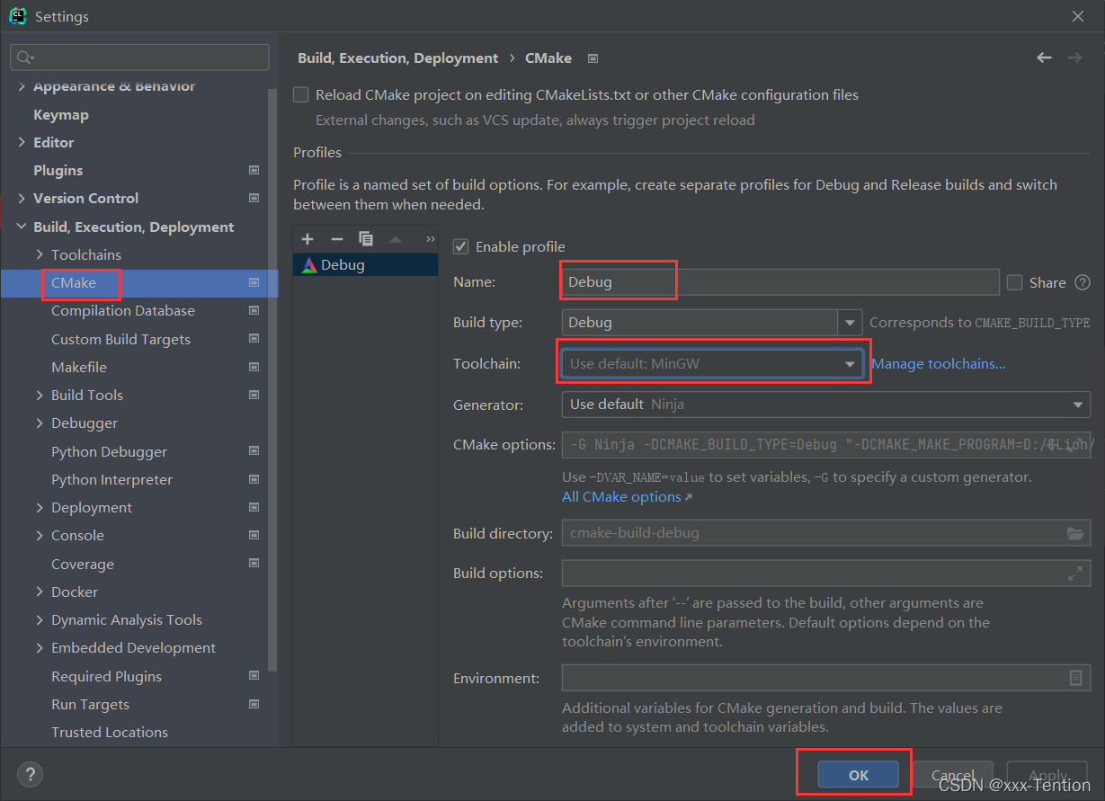Select the Debug profile in list
The height and width of the screenshot is (801, 1105).
pyautogui.click(x=343, y=265)
